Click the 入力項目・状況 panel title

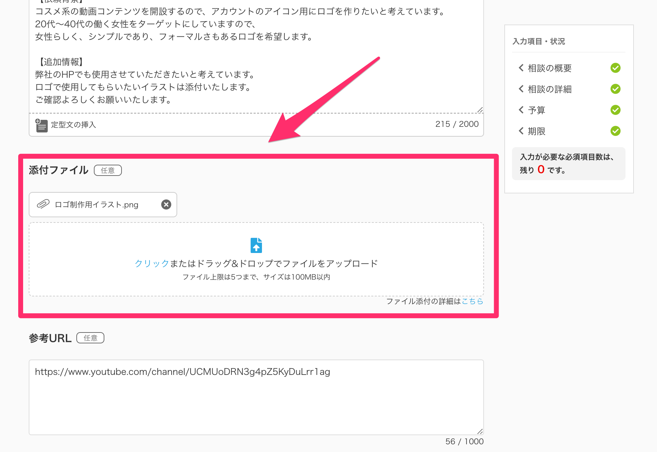(539, 41)
